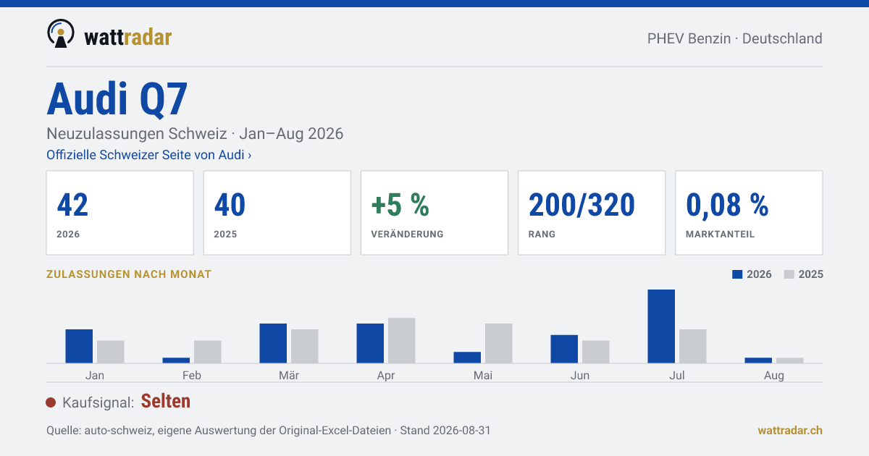The image size is (869, 456).
Task: Click the Selten purchase signal value
Action: pyautogui.click(x=166, y=401)
